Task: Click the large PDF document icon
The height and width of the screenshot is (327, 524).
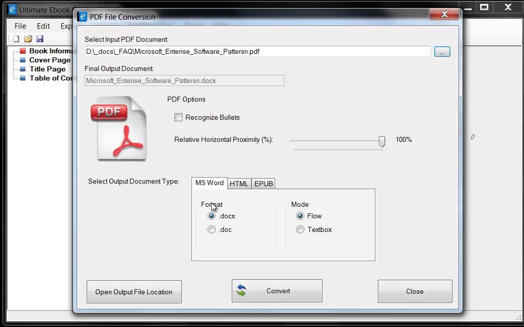Action: pos(119,128)
